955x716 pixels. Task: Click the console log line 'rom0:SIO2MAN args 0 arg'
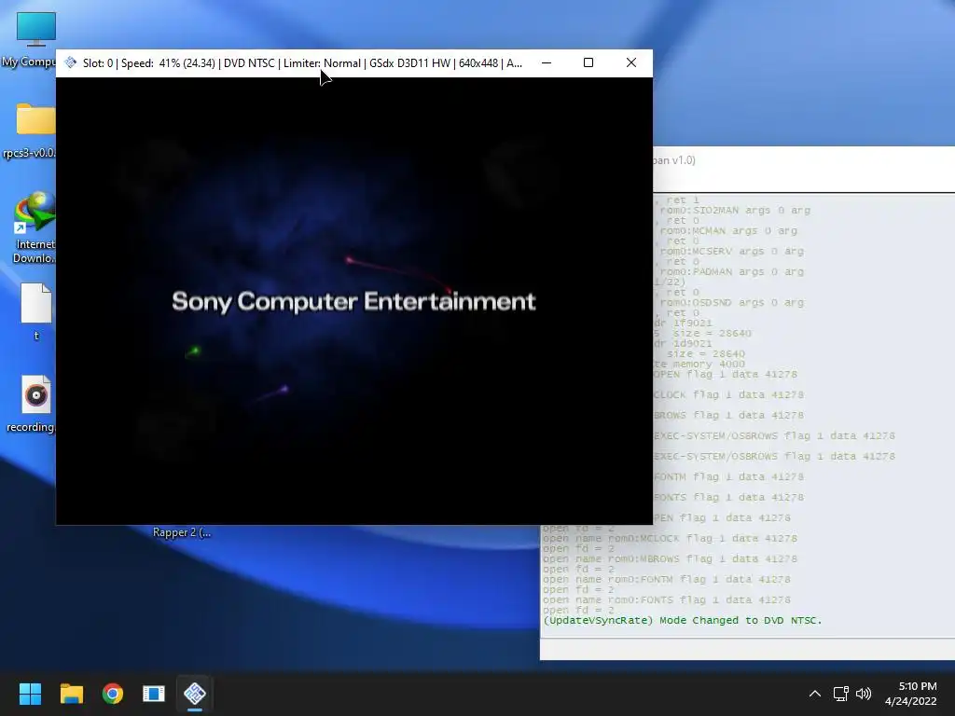coord(734,210)
